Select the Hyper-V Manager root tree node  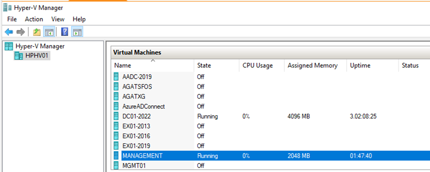pyautogui.click(x=40, y=46)
